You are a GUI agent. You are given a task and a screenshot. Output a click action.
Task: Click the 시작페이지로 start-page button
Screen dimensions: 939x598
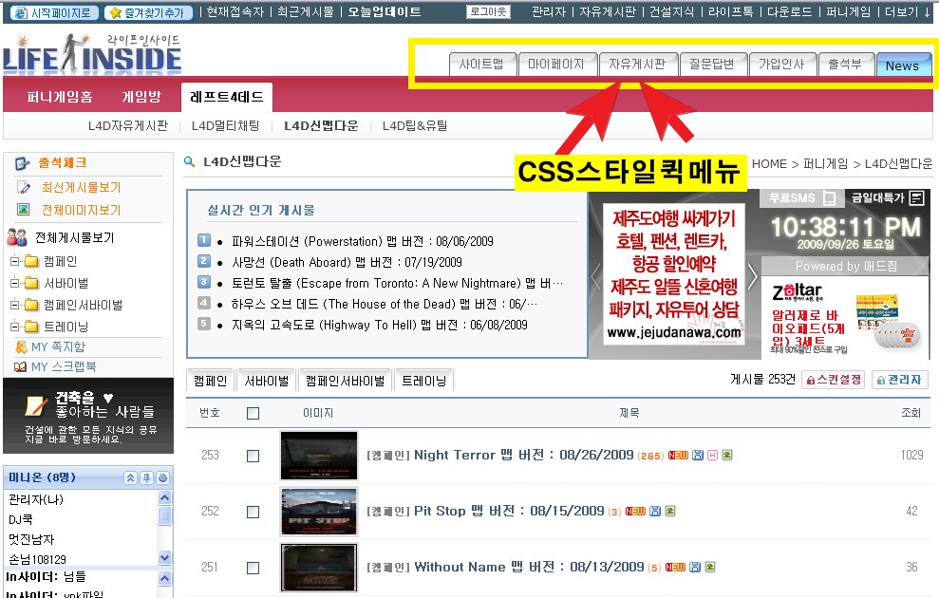[x=53, y=12]
